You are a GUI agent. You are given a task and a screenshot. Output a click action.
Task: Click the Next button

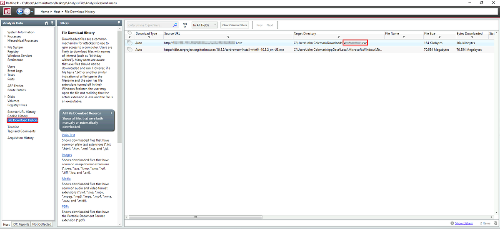tap(270, 25)
